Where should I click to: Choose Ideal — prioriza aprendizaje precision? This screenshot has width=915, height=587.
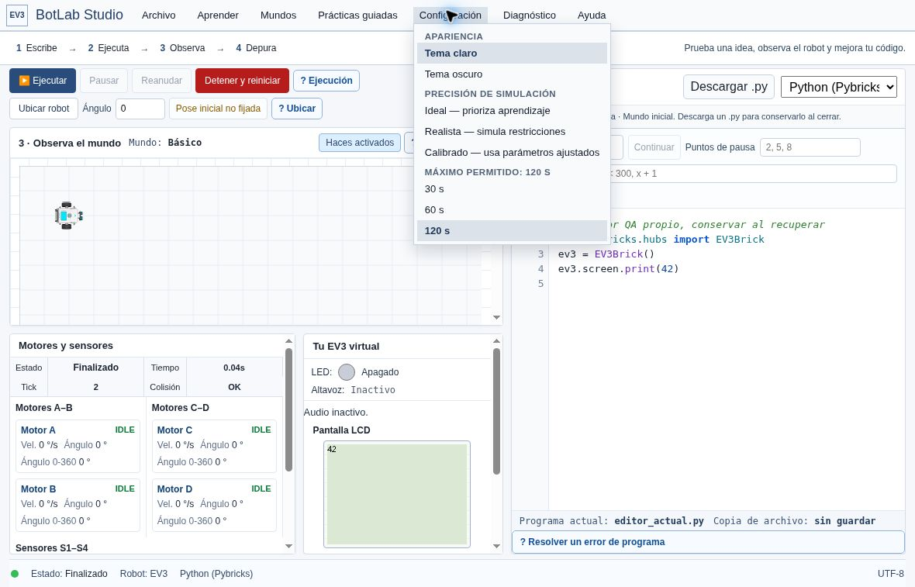pos(512,111)
